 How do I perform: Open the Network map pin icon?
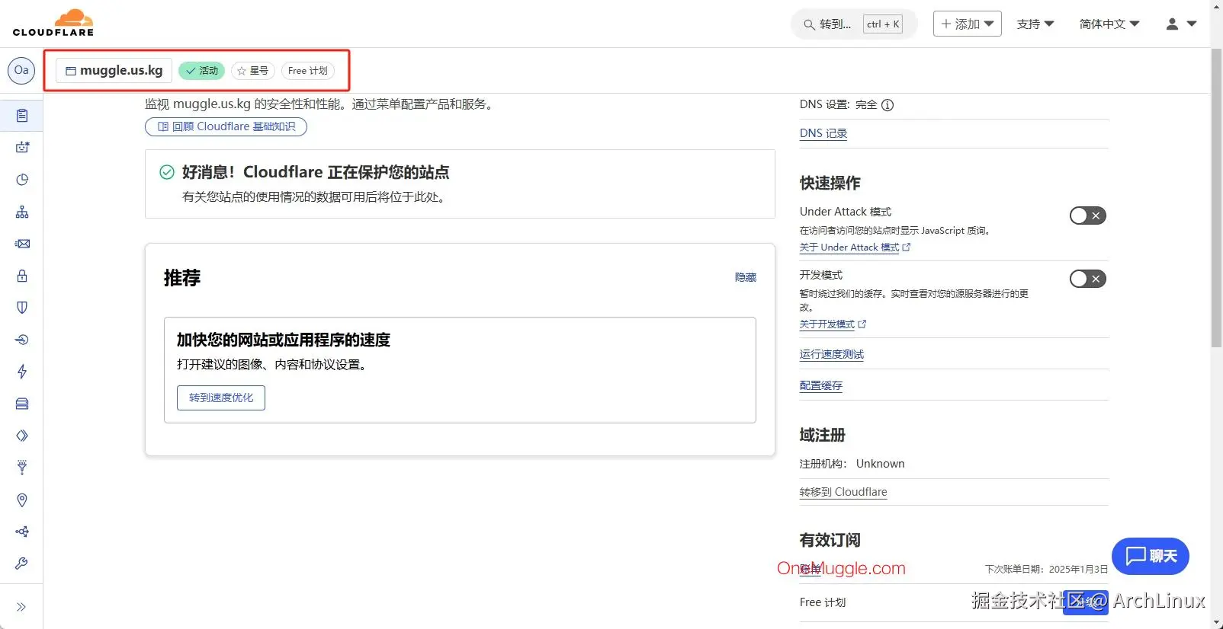pos(22,500)
